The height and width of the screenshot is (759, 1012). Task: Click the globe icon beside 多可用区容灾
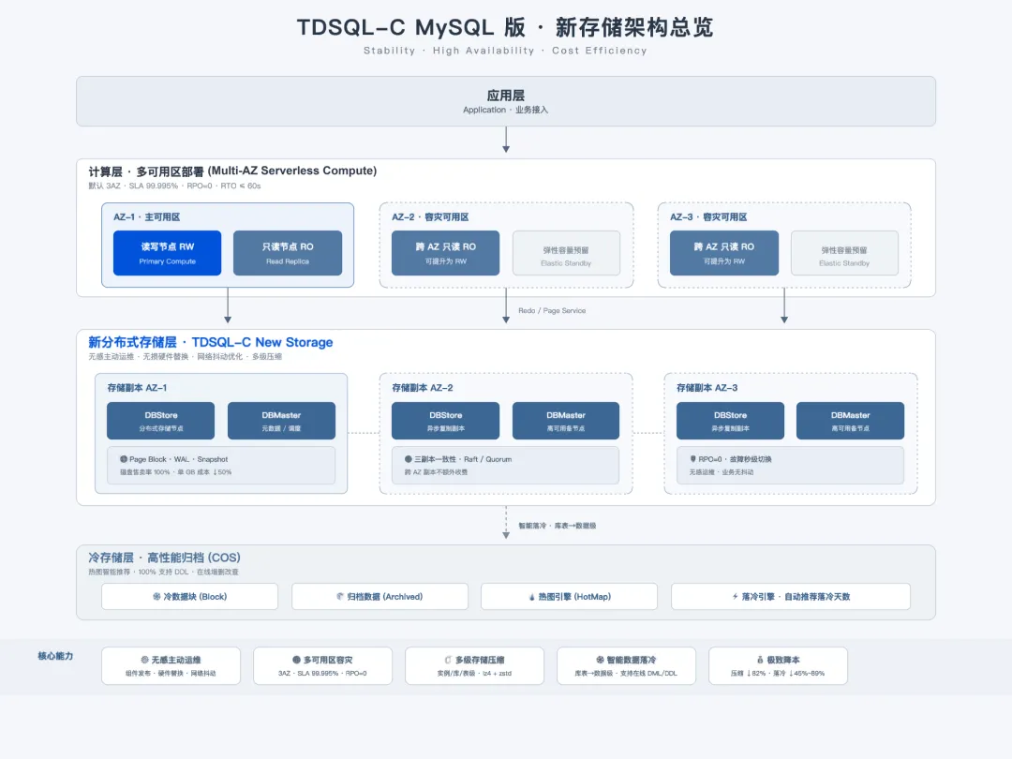pos(296,660)
